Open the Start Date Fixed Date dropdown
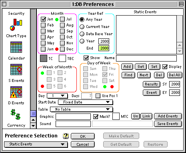186x153 pixels. click(x=85, y=102)
